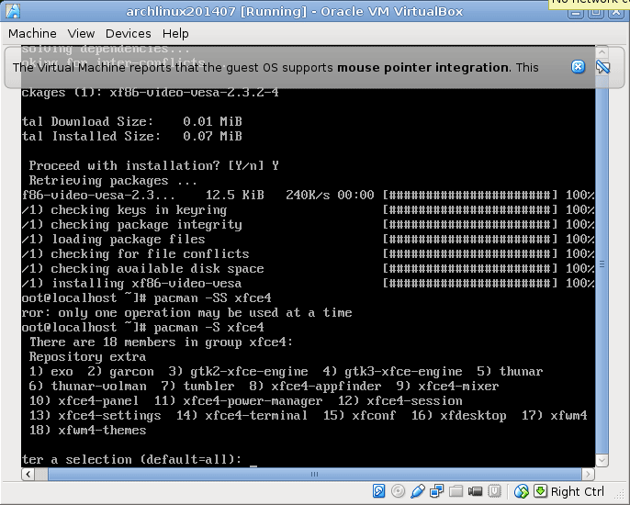Click the don't-show-again icon on notification
The height and width of the screenshot is (505, 630).
tap(603, 67)
